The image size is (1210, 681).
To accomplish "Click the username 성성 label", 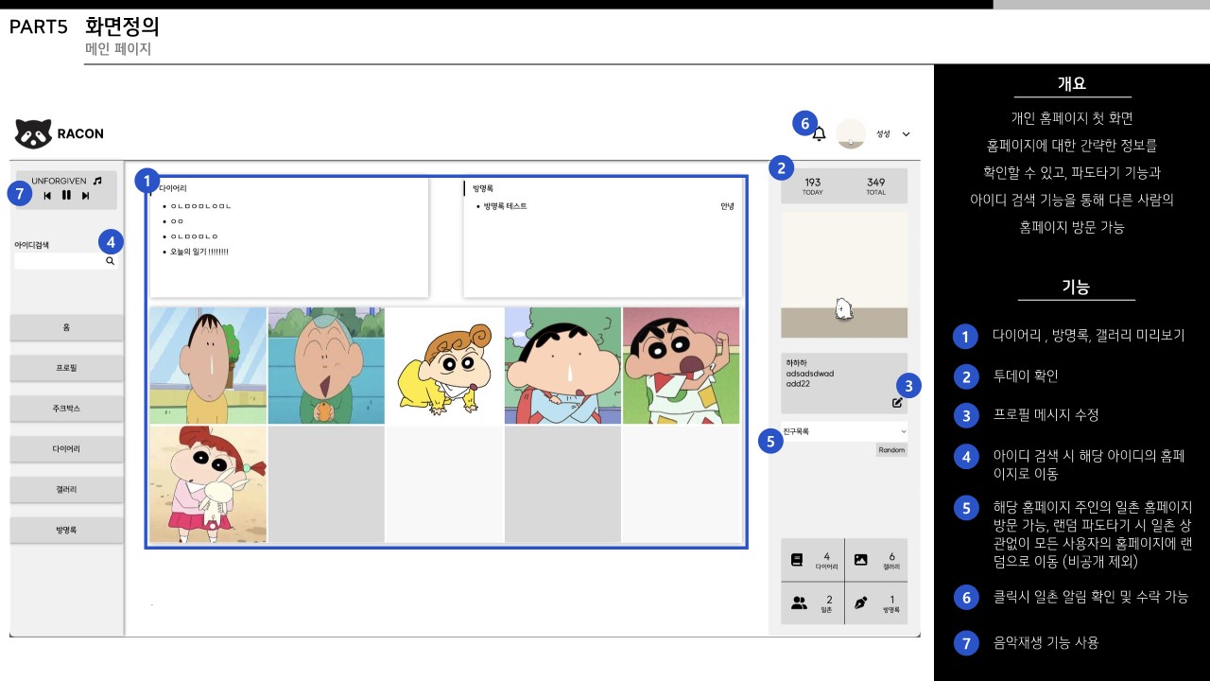I will point(883,134).
